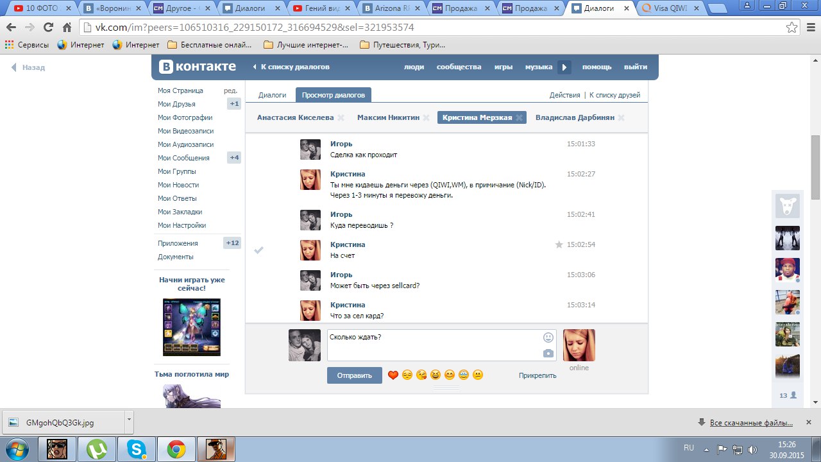The image size is (821, 462).
Task: Show hidden system tray icons arrow
Action: tap(707, 449)
